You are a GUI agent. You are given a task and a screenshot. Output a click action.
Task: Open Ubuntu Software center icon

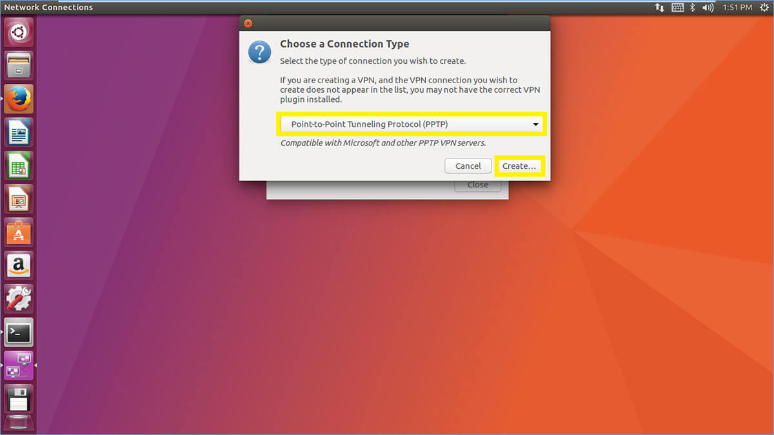19,233
